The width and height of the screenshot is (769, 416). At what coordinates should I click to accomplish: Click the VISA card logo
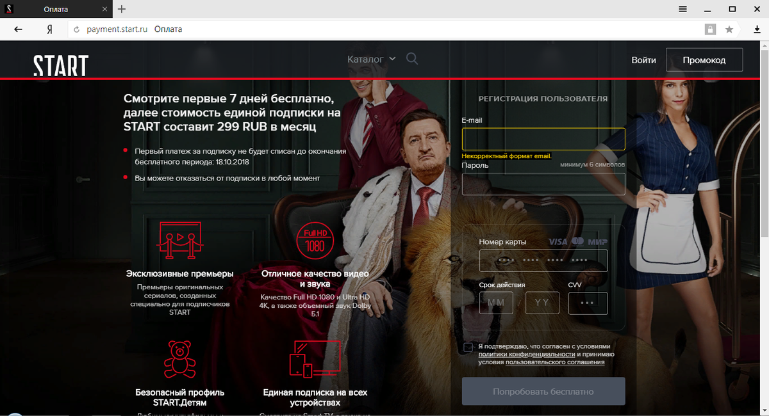tap(558, 242)
